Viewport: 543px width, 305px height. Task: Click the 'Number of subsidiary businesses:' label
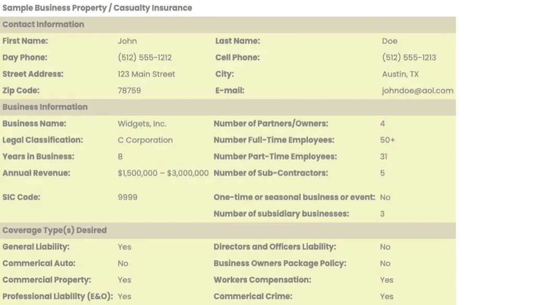click(281, 214)
